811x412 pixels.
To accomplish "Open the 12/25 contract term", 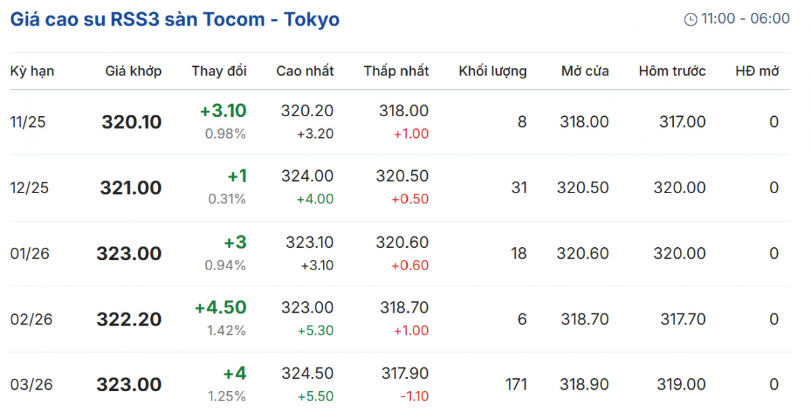I will point(29,188).
